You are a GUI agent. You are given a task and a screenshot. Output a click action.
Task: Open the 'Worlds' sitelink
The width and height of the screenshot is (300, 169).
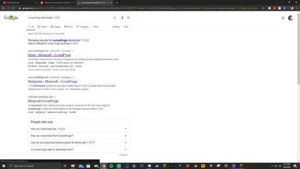tap(73, 112)
